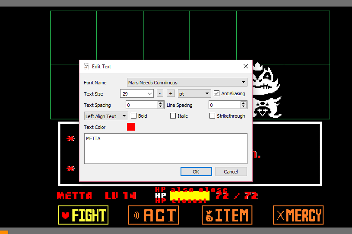The width and height of the screenshot is (352, 234).
Task: Select the 'HP closest' red text
Action: pos(181,201)
